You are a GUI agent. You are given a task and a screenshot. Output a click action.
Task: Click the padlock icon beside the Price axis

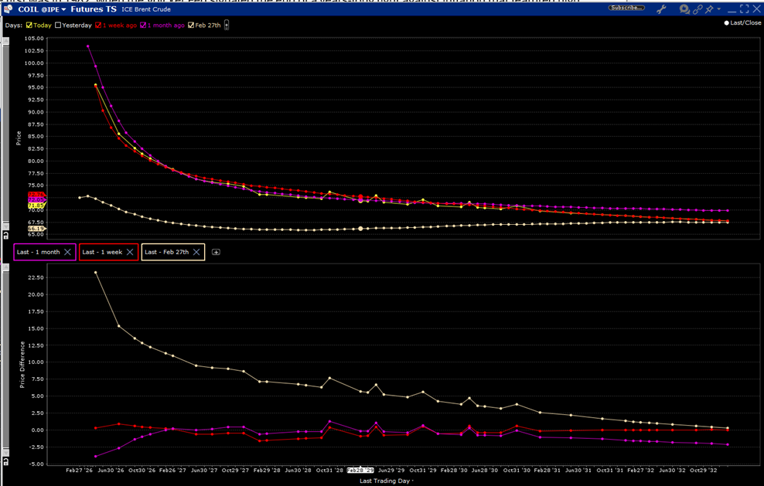[5, 234]
